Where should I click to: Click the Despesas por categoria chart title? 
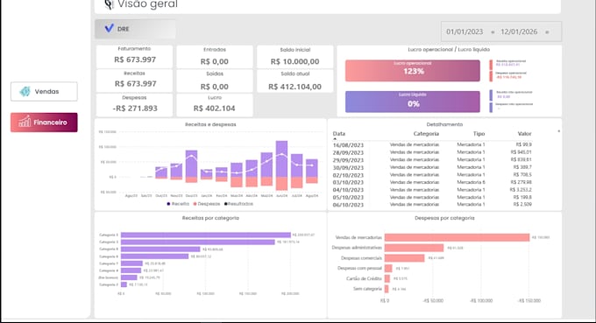tap(444, 218)
